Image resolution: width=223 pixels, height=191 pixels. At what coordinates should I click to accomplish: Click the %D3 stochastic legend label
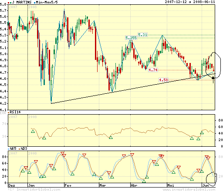click(24, 148)
